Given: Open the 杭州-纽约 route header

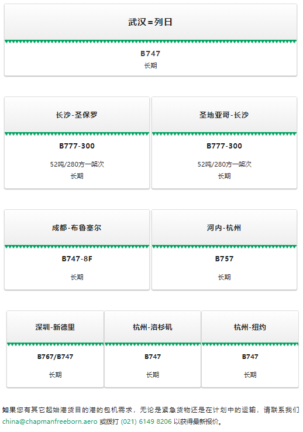Looking at the screenshot, I should pos(250,327).
